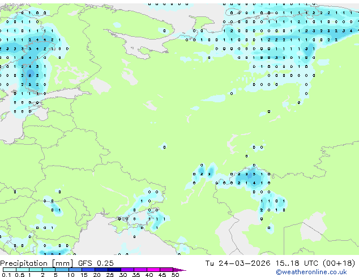This screenshot has width=359, height=277.
Task: Click the 30 to 35 mm legend swatch
Action: [127, 270]
